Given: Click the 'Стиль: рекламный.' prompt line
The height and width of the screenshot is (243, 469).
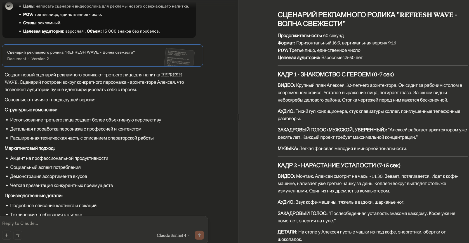Looking at the screenshot, I should [42, 23].
